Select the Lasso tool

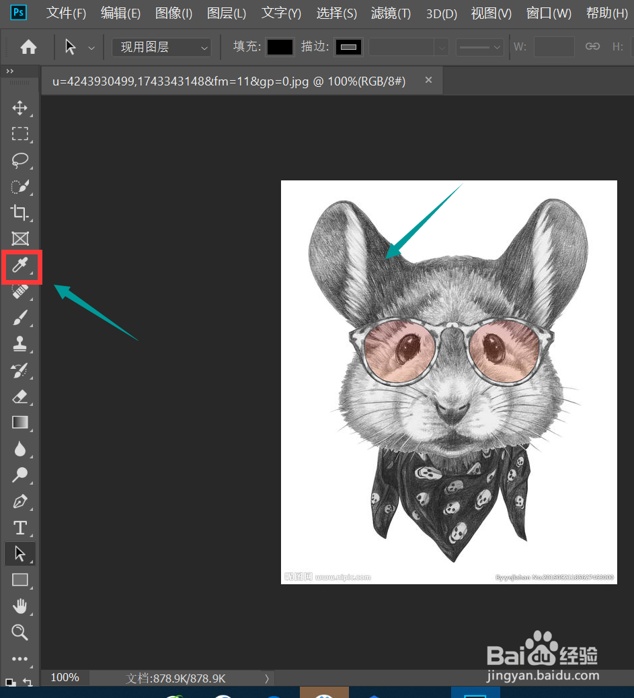pyautogui.click(x=20, y=160)
